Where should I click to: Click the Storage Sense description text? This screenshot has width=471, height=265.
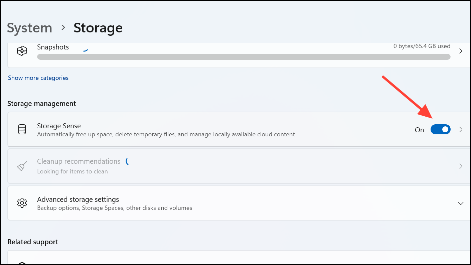(x=166, y=134)
